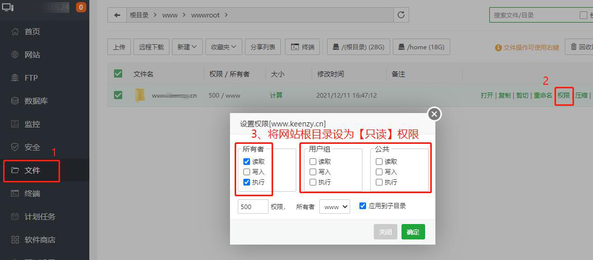Select 网站 in the left menu
The width and height of the screenshot is (593, 260).
coord(32,55)
